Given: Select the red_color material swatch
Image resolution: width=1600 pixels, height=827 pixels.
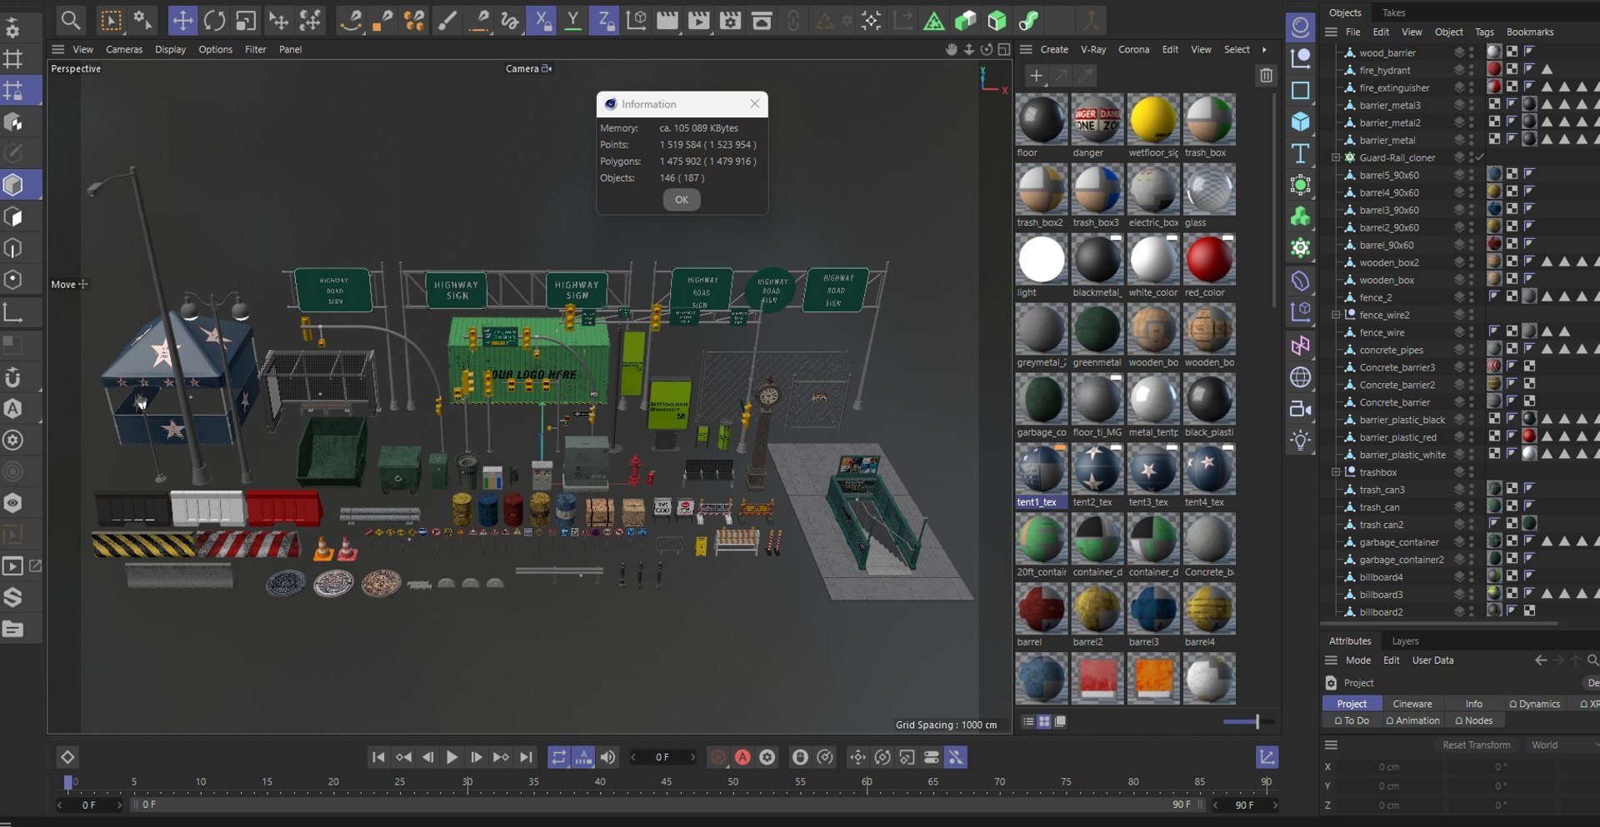Looking at the screenshot, I should click(1209, 267).
